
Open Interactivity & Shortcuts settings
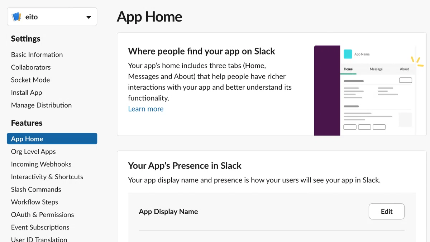tap(47, 177)
